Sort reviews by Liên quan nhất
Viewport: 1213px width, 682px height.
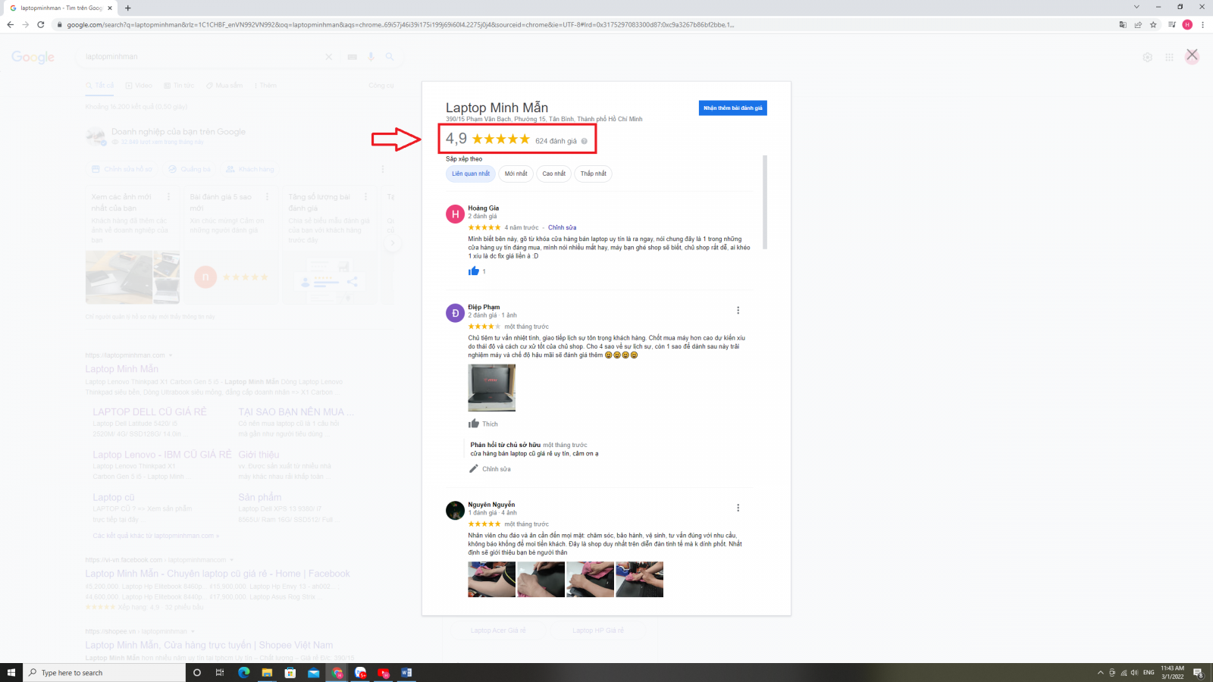coord(471,174)
